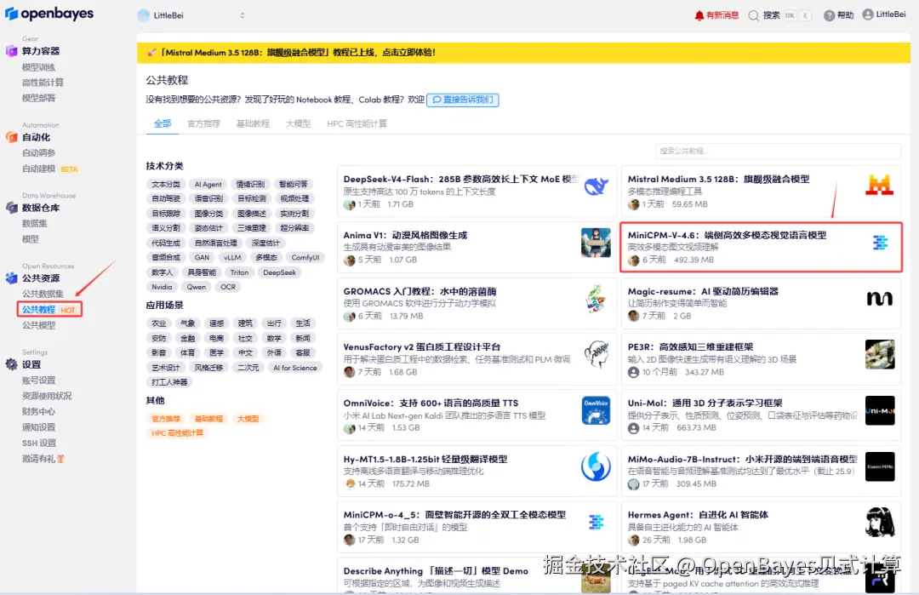Image resolution: width=919 pixels, height=595 pixels.
Task: Open 财务中心 in the sidebar
Action: [x=38, y=411]
